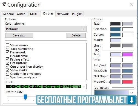Change the white Cursor color swatch
The width and height of the screenshot is (138, 106).
[127, 35]
